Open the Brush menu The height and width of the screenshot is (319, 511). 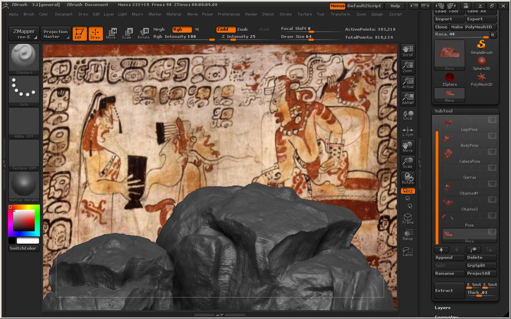pyautogui.click(x=29, y=14)
